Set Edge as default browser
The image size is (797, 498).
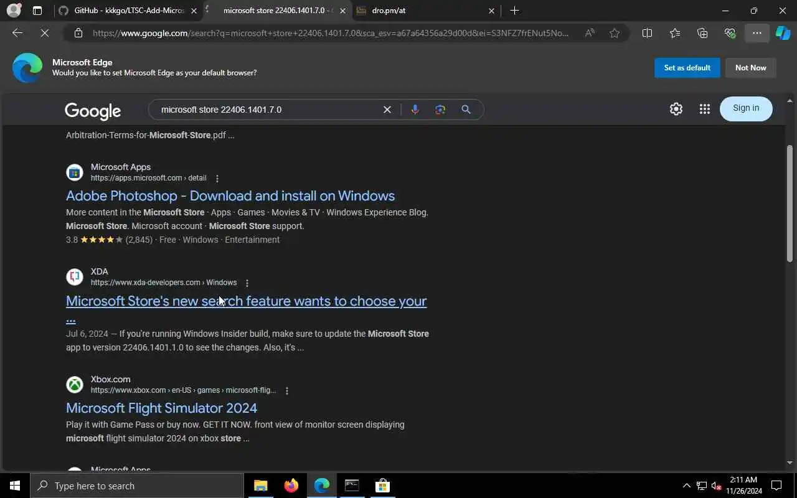(687, 68)
